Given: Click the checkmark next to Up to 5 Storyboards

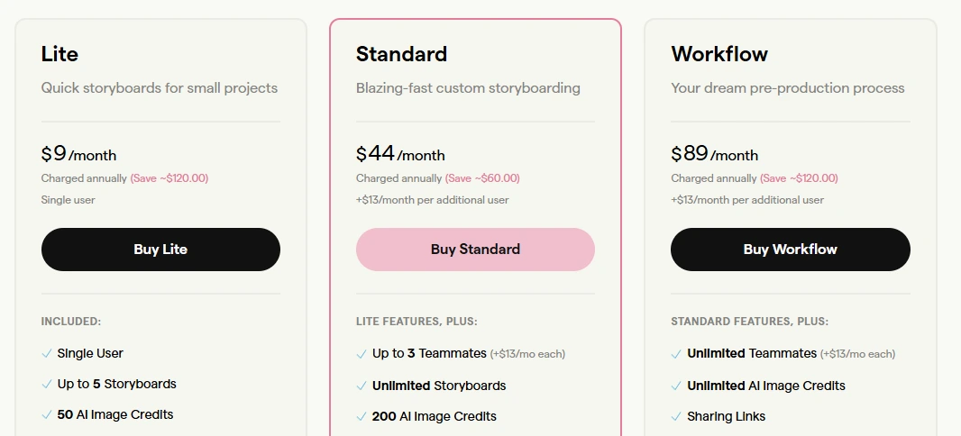Looking at the screenshot, I should point(47,385).
